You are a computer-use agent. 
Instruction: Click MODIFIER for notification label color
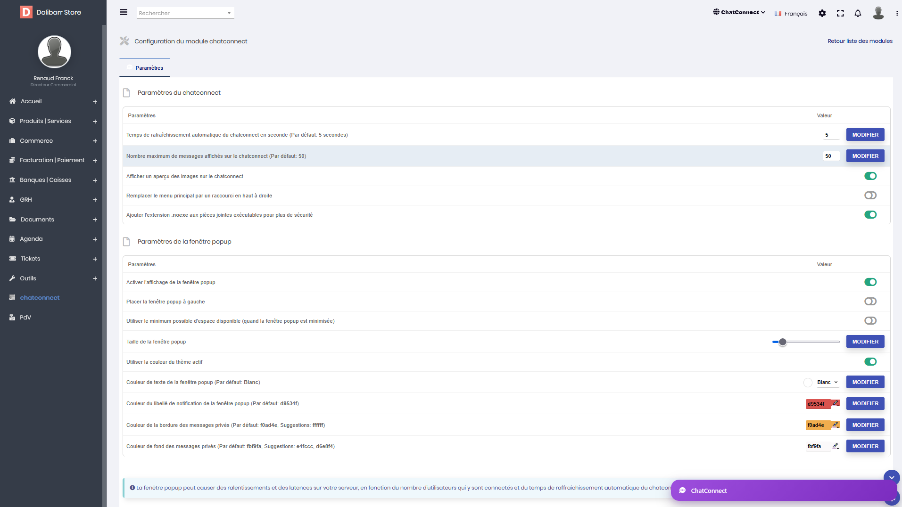[x=865, y=403]
